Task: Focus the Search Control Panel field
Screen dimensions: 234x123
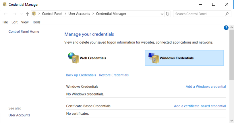Action: tap(198, 14)
